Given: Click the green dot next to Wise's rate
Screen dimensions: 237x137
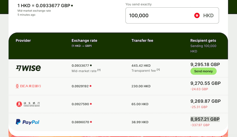Looking at the screenshot, I should [x=91, y=65].
